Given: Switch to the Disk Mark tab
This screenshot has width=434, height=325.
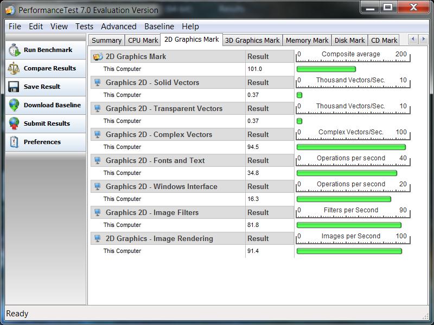Looking at the screenshot, I should pyautogui.click(x=349, y=40).
